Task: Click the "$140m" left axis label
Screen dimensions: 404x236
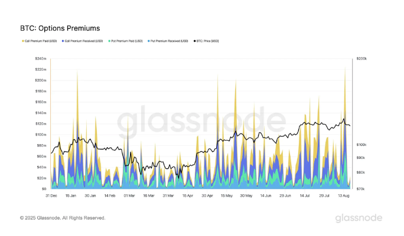Action: point(41,113)
